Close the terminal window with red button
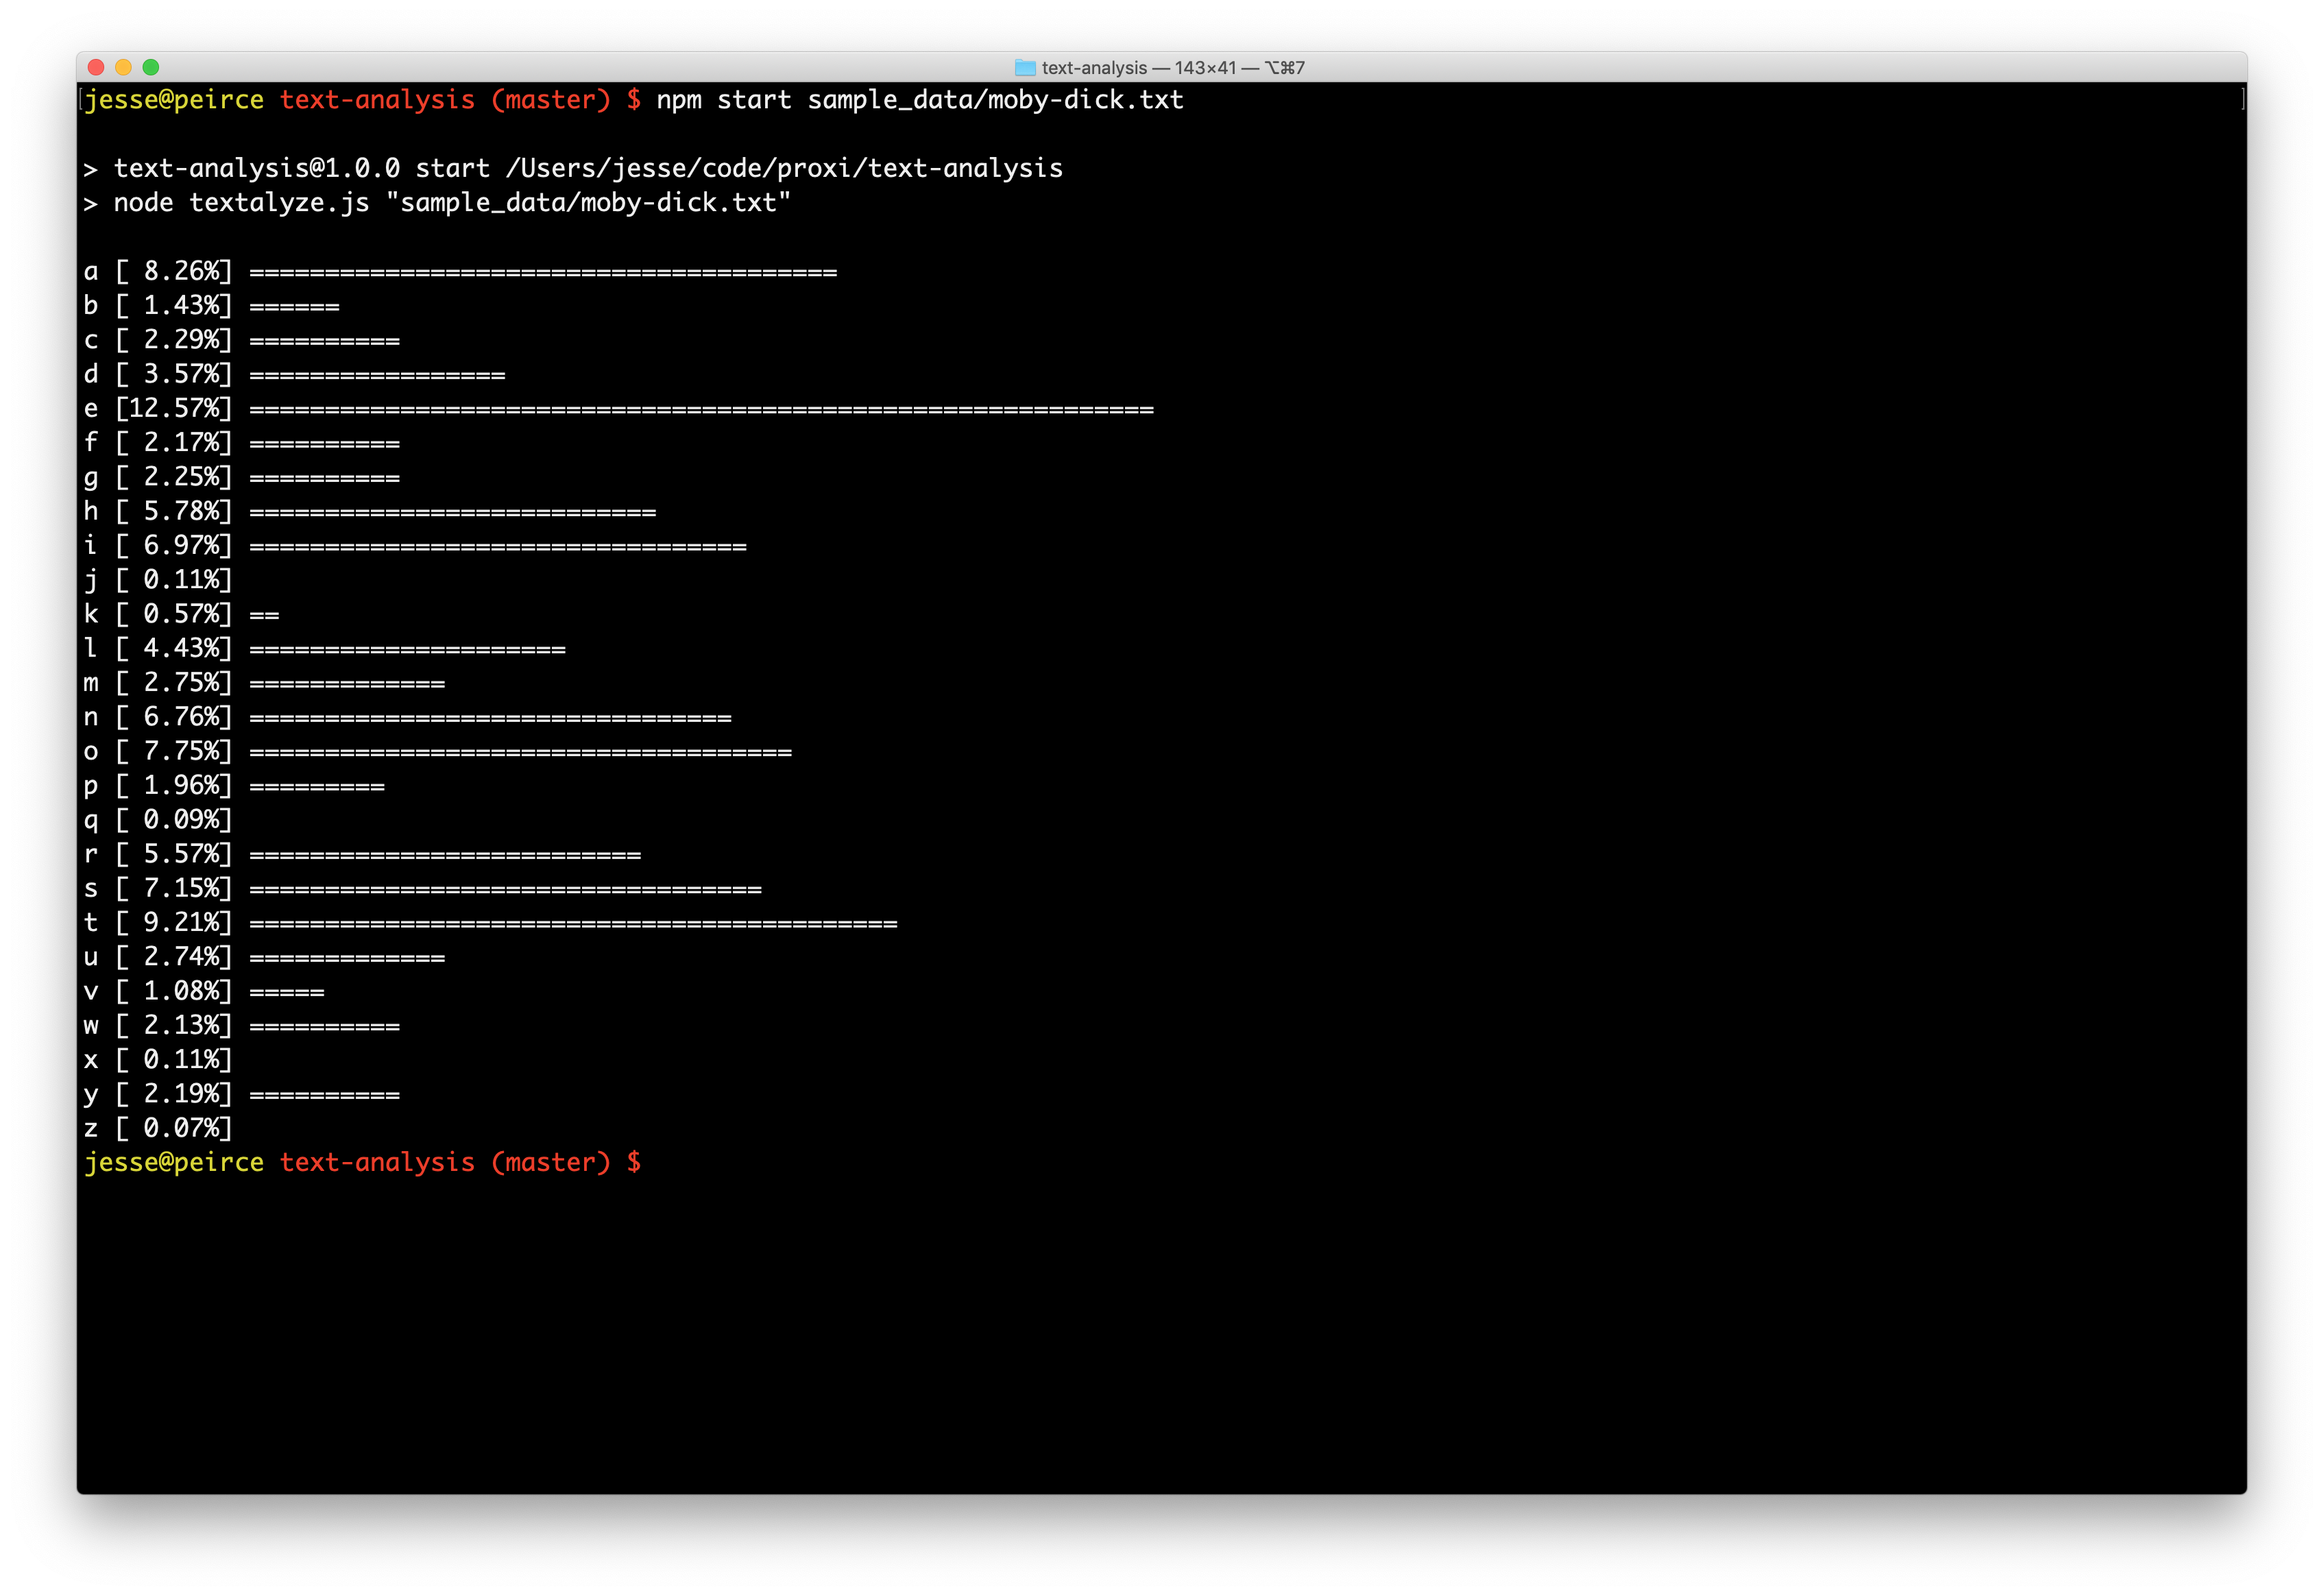 pyautogui.click(x=96, y=67)
